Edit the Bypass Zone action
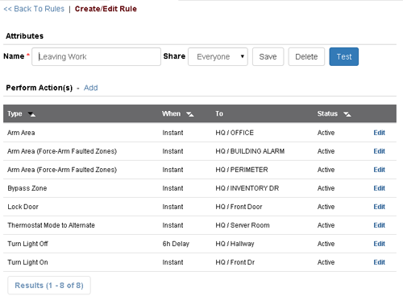 click(x=379, y=188)
